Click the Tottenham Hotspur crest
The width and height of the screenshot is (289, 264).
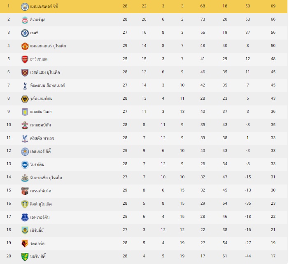(25, 86)
